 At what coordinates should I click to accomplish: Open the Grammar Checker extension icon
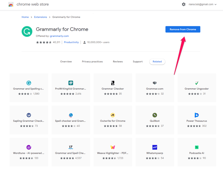coord(113,83)
